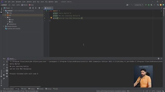Image resolution: width=165 pixels, height=92 pixels.
Task: Toggle Soft-Wrap in Run console
Action: 7,68
